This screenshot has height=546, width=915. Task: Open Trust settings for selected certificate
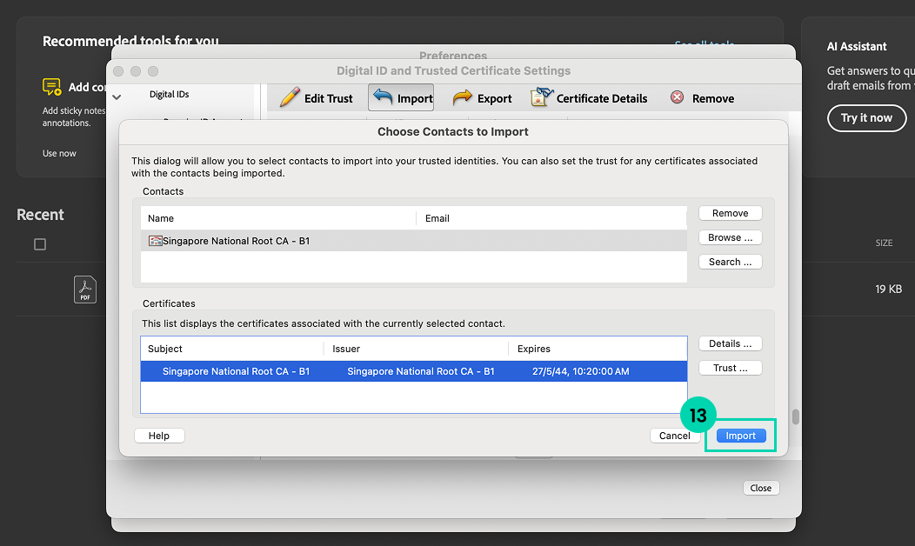(730, 368)
